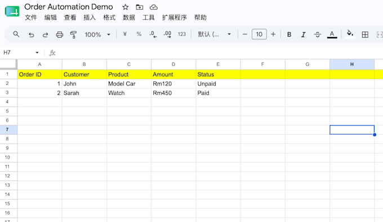The height and width of the screenshot is (222, 383).
Task: Open the 123 number formats menu
Action: [x=182, y=34]
